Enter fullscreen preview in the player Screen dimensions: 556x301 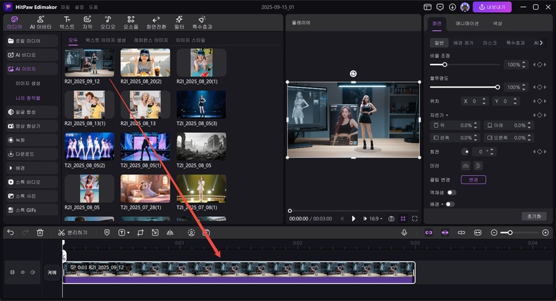(415, 218)
